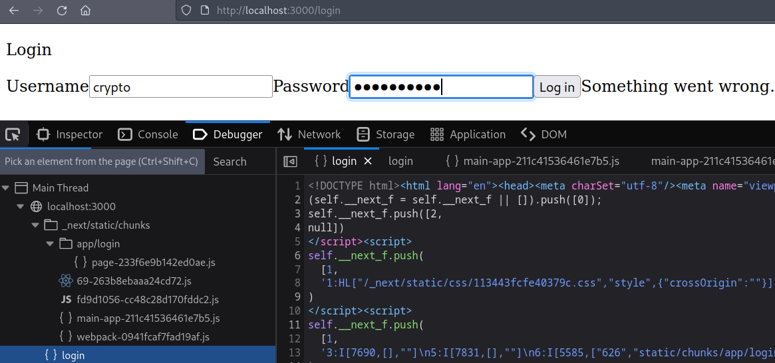
Task: Click the browser reload icon
Action: (62, 11)
